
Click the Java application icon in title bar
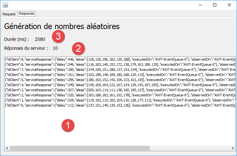[5, 5]
